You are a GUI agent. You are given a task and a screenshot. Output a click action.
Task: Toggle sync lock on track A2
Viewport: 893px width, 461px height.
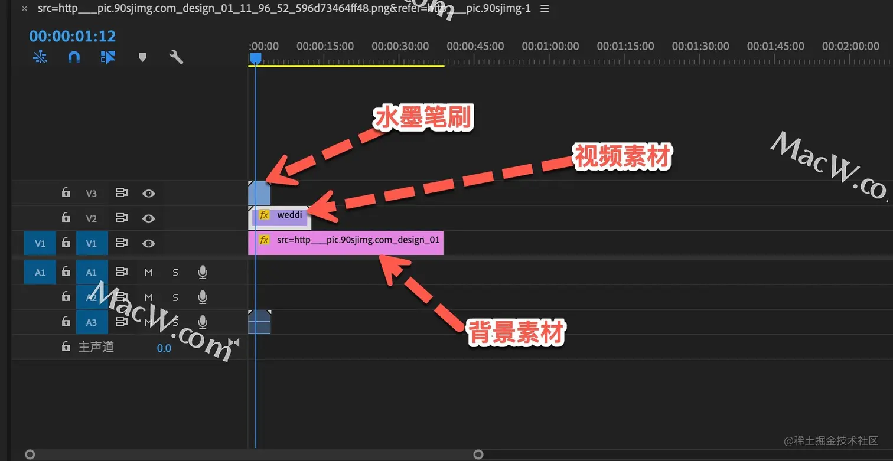tap(122, 297)
